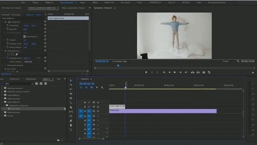Toggle lock on track V3
Image resolution: width=257 pixels, height=145 pixels.
tap(85, 102)
